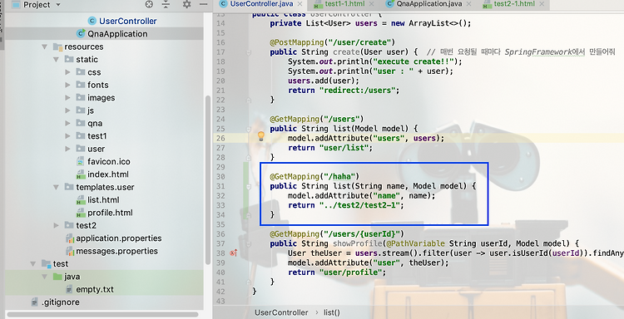This screenshot has height=319, width=624.
Task: Select UserController class in tree
Action: tap(128, 21)
